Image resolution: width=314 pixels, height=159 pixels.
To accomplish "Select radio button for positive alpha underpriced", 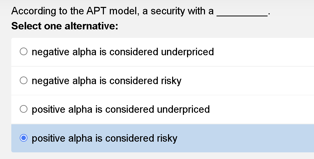I will click(x=24, y=109).
